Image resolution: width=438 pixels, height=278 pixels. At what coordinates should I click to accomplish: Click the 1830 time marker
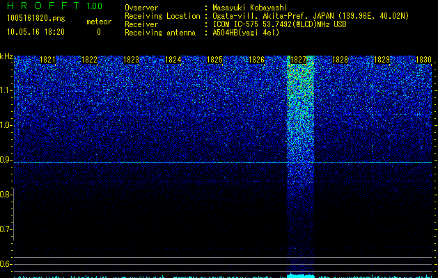[423, 60]
